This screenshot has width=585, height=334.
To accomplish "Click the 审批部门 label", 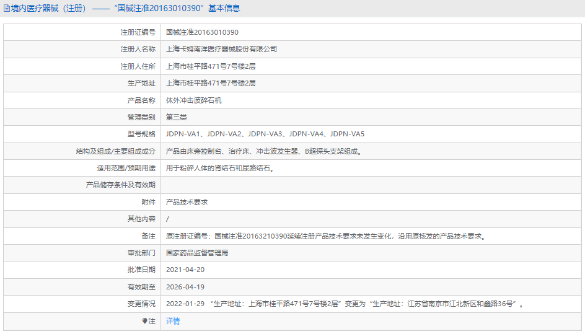I will tap(141, 253).
